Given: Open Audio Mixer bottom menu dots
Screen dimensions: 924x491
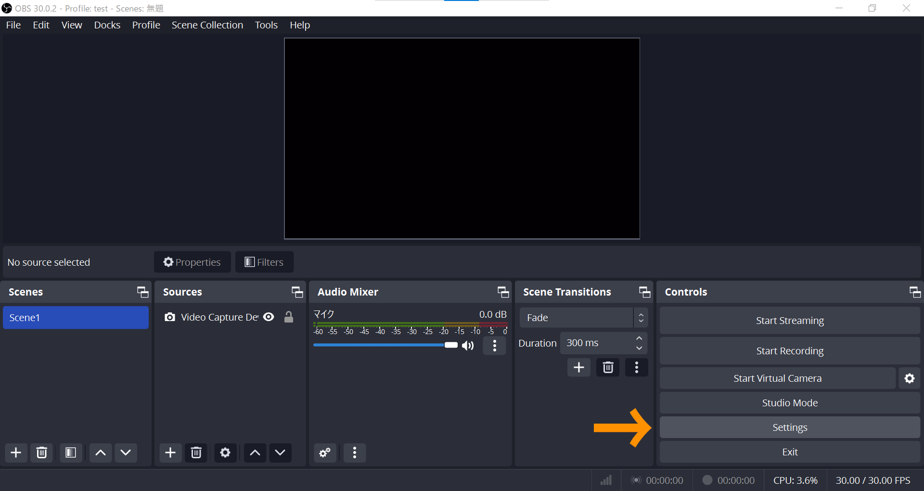Looking at the screenshot, I should click(355, 452).
